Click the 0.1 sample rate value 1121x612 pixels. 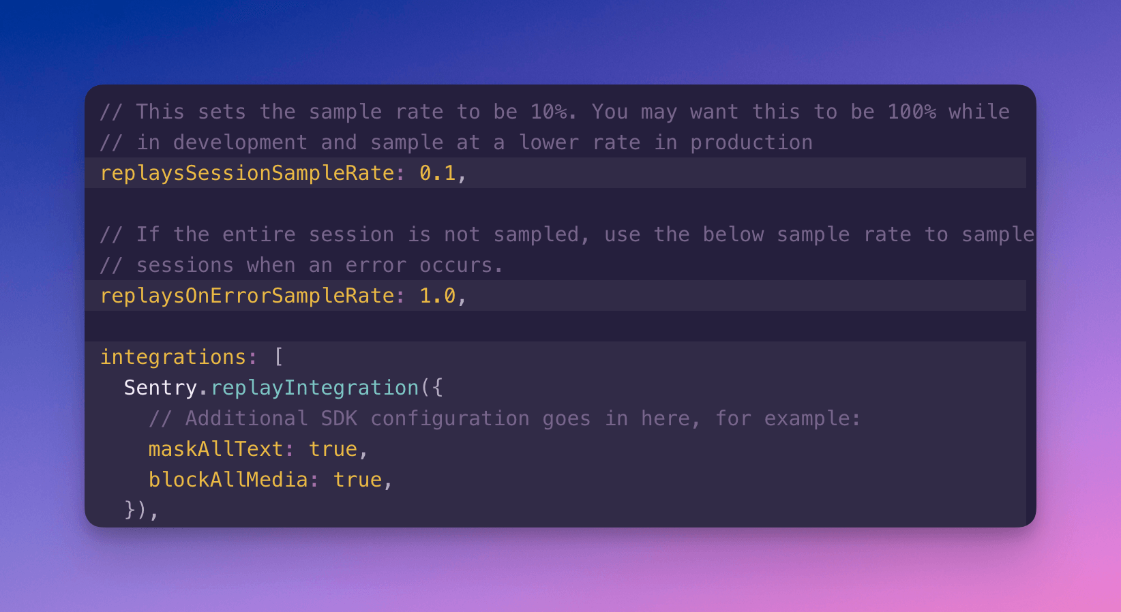(x=437, y=173)
